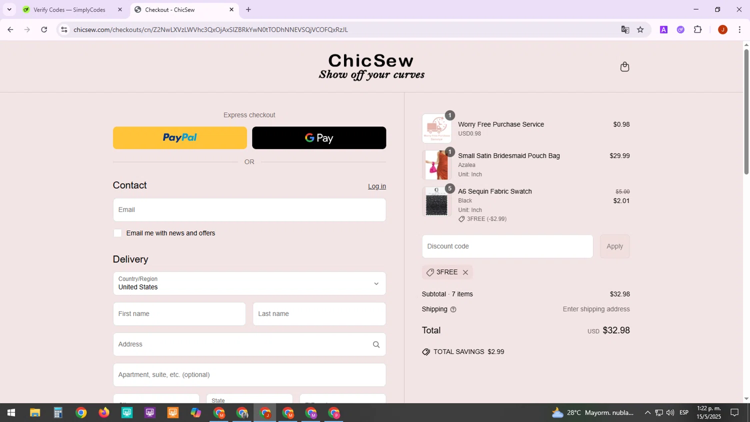The height and width of the screenshot is (422, 750).
Task: Open a new browser tab
Action: [x=248, y=9]
